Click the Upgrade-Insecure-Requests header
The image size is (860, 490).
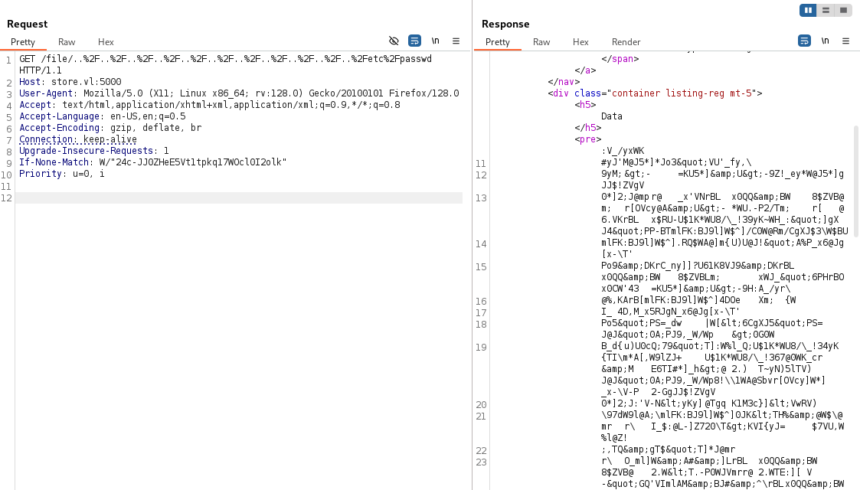click(93, 151)
